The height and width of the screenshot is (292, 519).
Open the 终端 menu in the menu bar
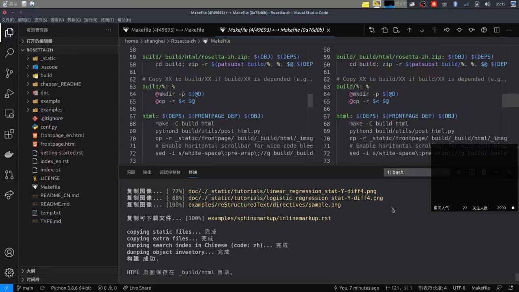click(x=107, y=20)
